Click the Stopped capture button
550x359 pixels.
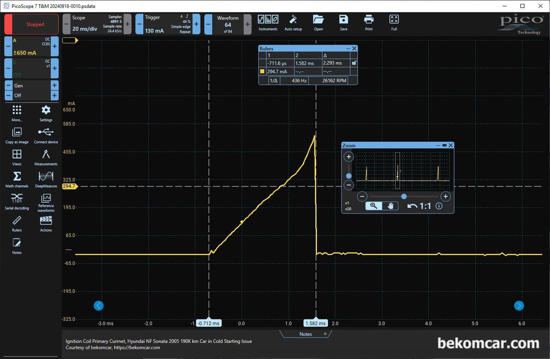(x=31, y=24)
